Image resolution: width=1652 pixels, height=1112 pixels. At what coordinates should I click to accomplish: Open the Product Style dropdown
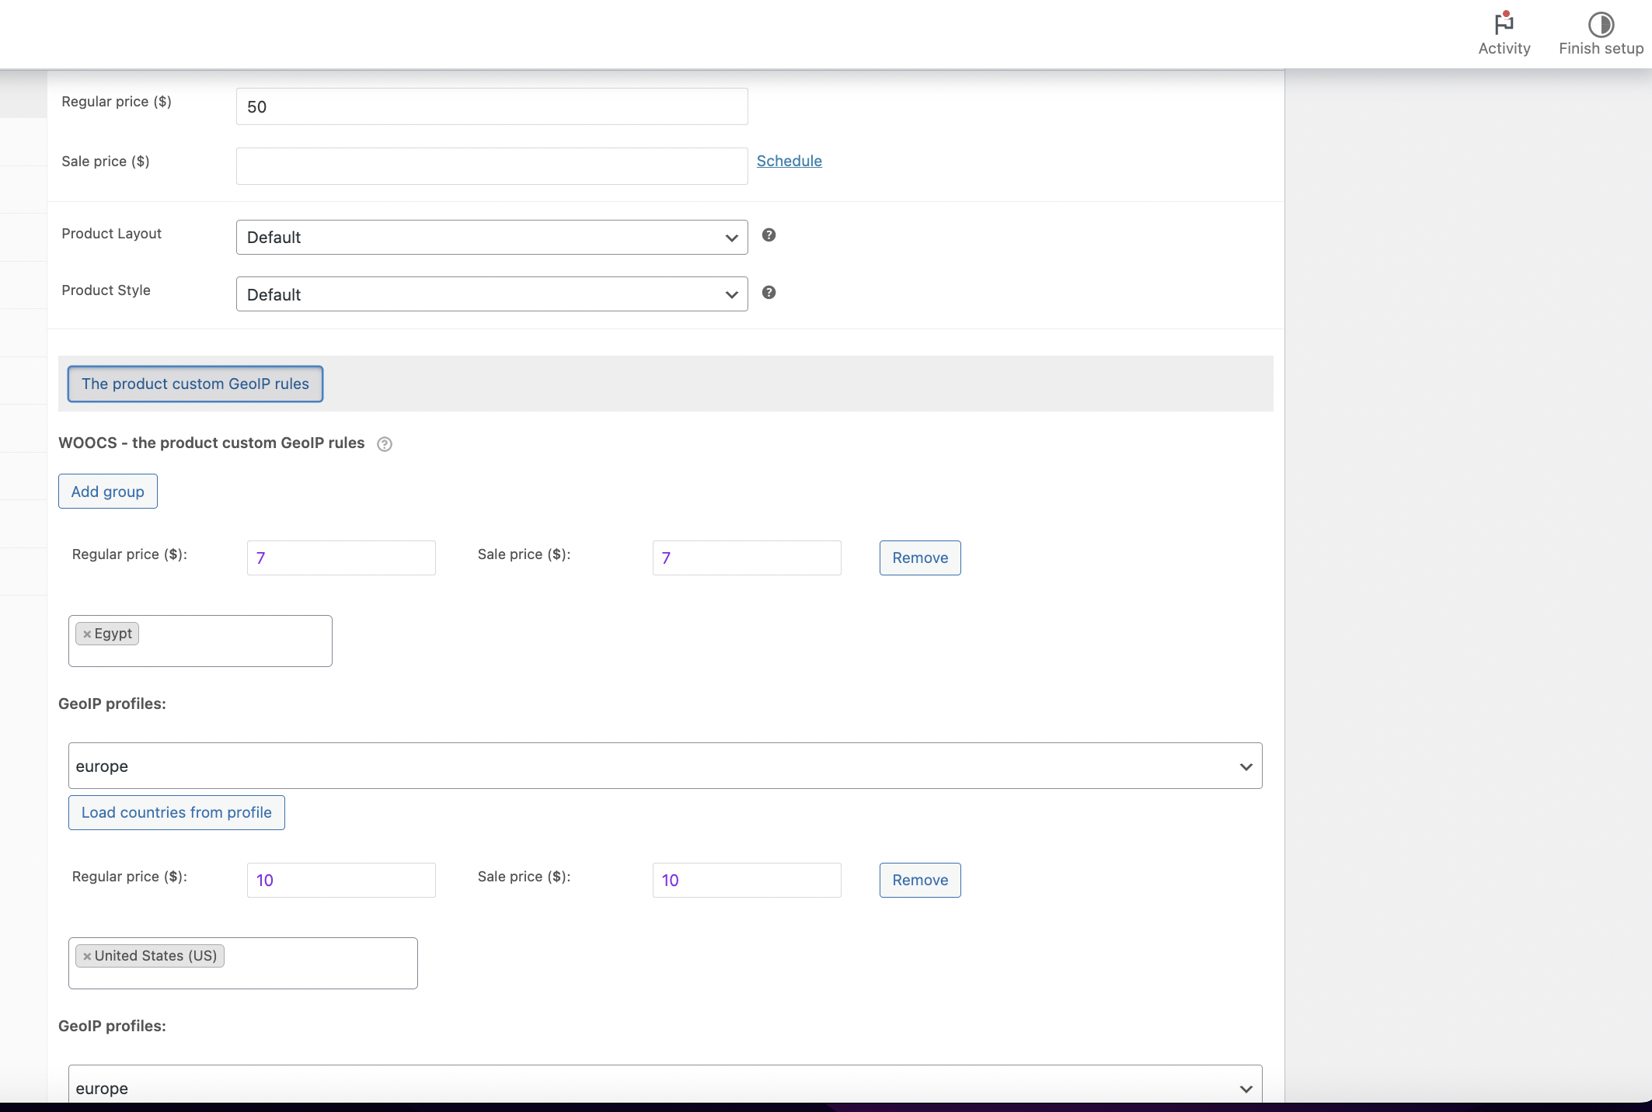(491, 294)
